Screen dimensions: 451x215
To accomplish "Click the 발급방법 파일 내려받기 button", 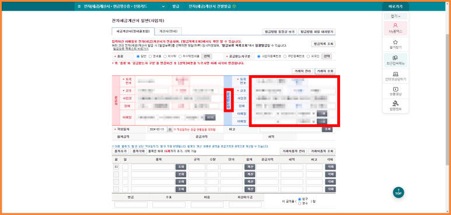I will click(317, 31).
